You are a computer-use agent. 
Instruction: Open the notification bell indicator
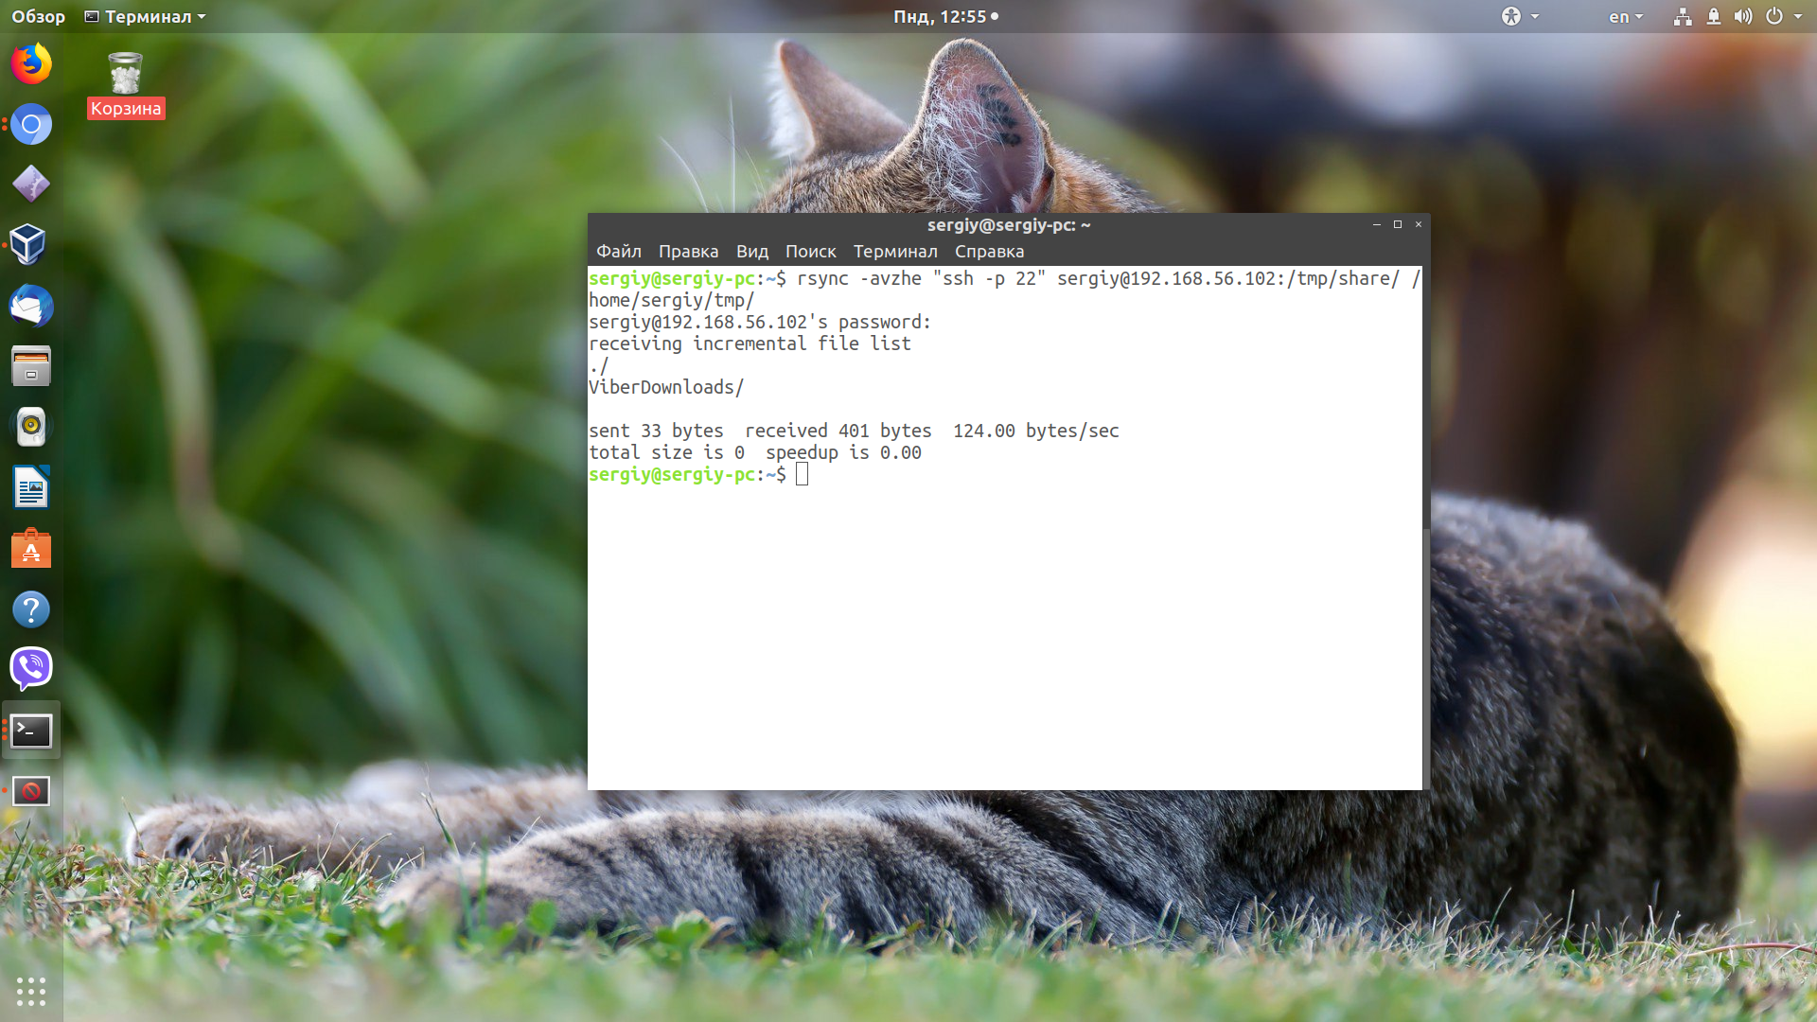(1714, 16)
